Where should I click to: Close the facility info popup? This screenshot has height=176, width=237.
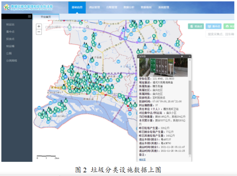189,56
